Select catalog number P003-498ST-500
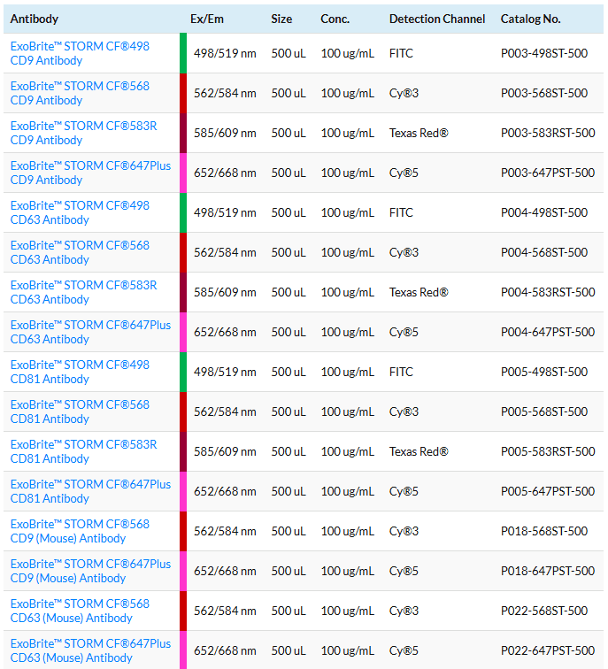 pyautogui.click(x=543, y=53)
